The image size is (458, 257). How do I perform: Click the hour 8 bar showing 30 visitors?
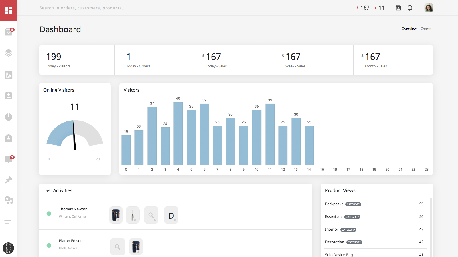pos(230,141)
